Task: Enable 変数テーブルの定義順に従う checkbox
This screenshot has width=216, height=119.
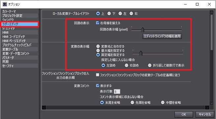Action: (x=98, y=75)
